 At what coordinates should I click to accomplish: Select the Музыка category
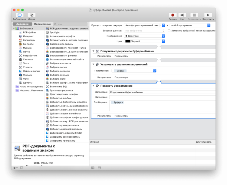[27, 48]
